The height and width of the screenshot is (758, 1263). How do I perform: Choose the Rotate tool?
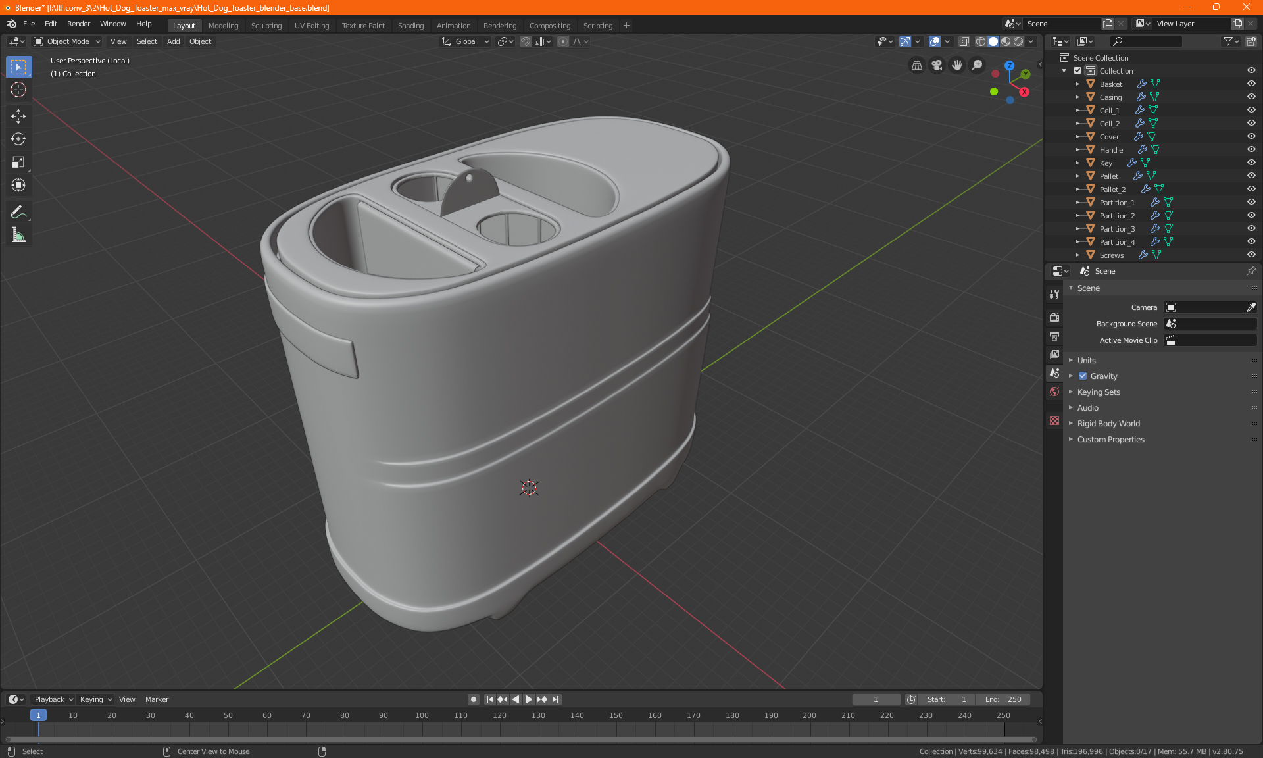point(18,139)
